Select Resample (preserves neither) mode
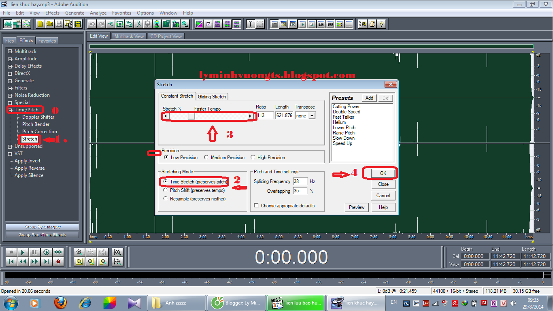The height and width of the screenshot is (311, 553). (x=166, y=199)
